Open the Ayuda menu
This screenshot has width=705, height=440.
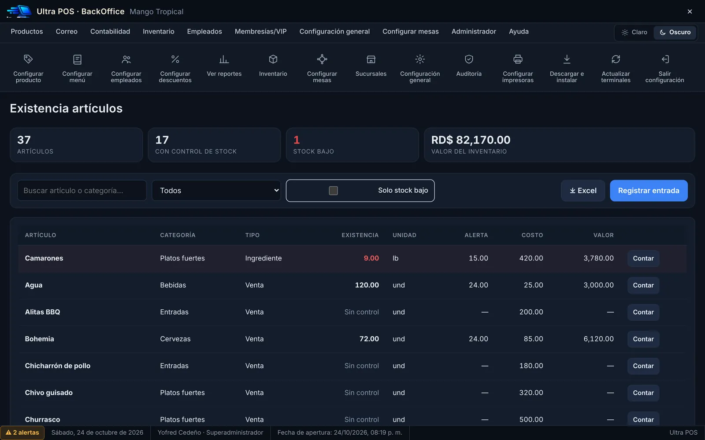point(519,32)
